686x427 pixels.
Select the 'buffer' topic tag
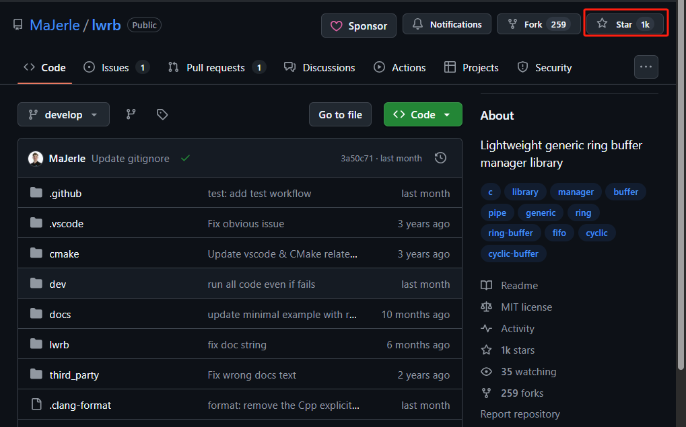point(625,192)
